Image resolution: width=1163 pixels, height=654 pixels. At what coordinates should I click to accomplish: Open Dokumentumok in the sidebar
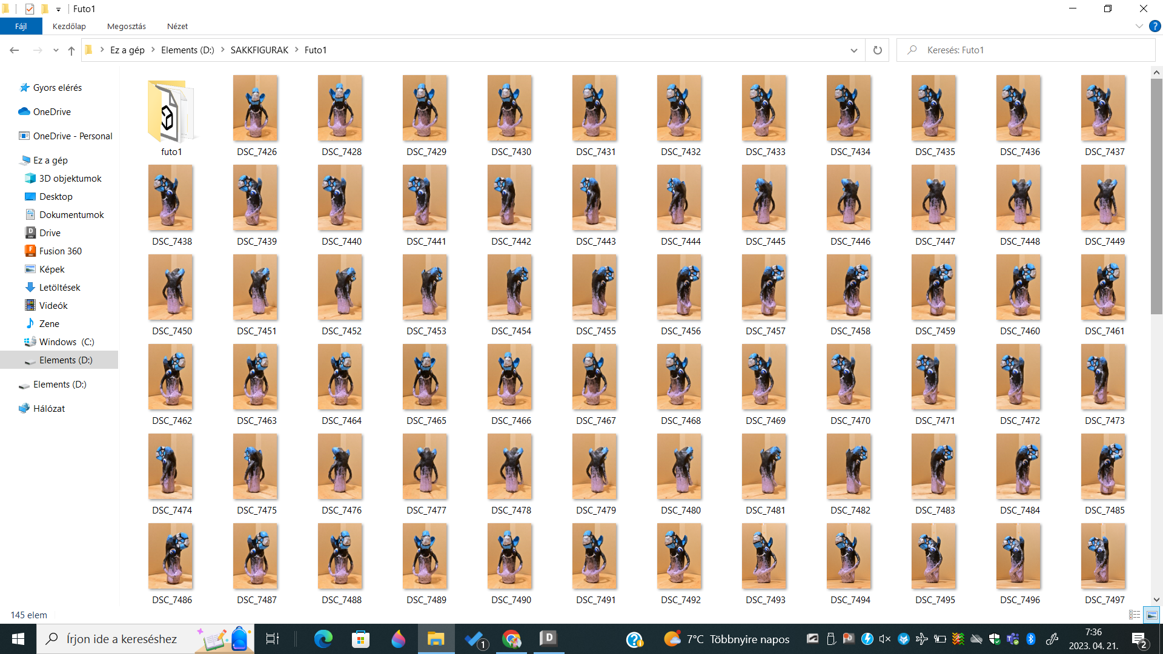click(x=71, y=215)
